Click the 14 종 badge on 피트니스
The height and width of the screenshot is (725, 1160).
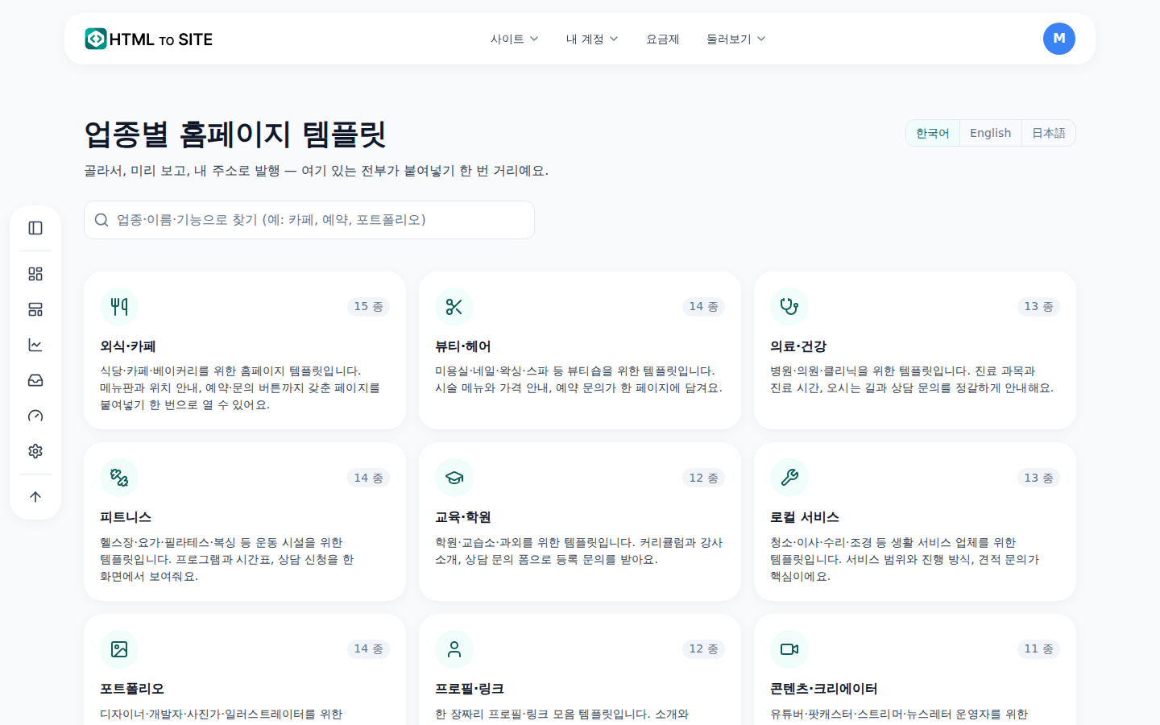369,478
